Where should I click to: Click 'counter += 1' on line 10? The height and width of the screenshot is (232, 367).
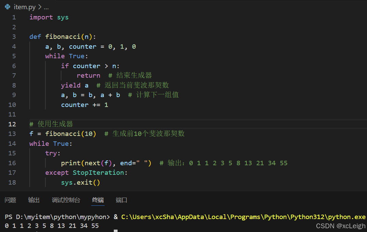(85, 105)
